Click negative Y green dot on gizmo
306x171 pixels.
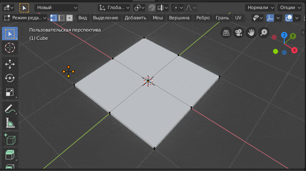pos(276,51)
